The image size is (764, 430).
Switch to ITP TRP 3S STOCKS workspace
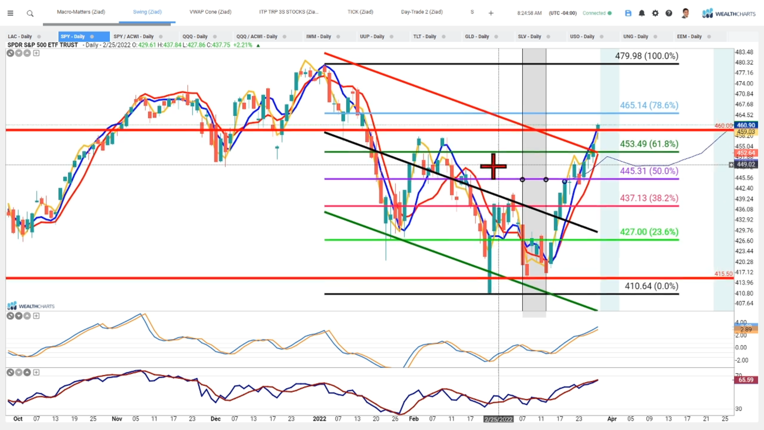click(288, 12)
